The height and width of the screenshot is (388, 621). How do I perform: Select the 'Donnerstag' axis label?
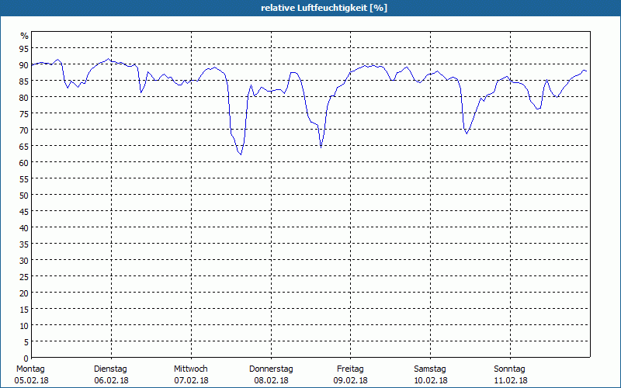pyautogui.click(x=271, y=369)
